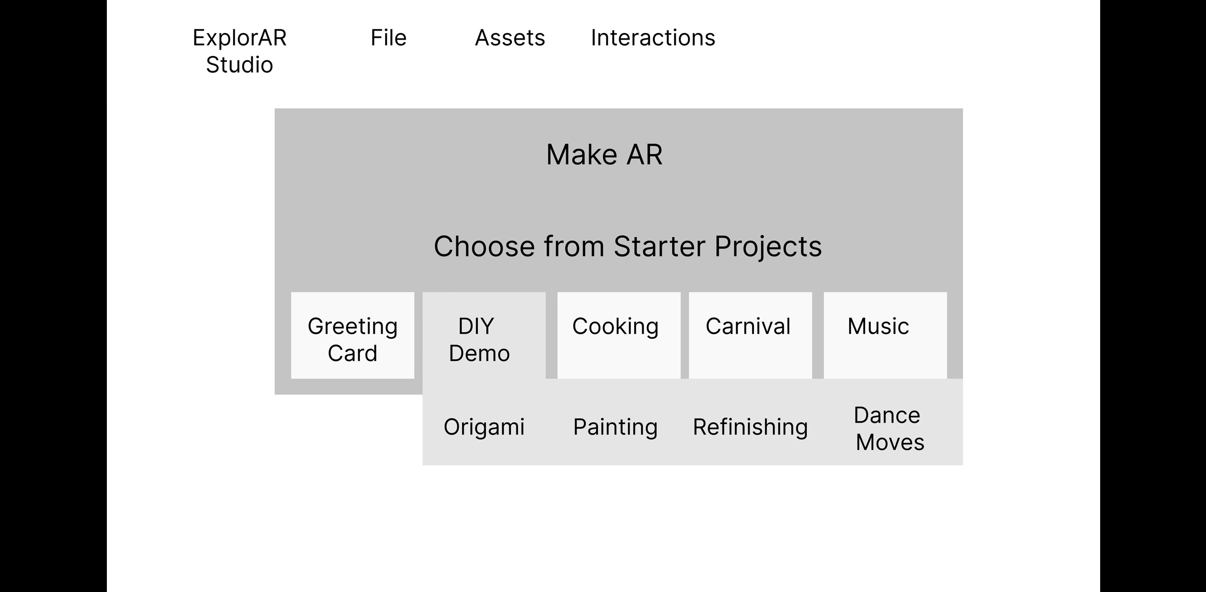1206x592 pixels.
Task: Click the ExplorAR Studio logo text
Action: pos(239,51)
